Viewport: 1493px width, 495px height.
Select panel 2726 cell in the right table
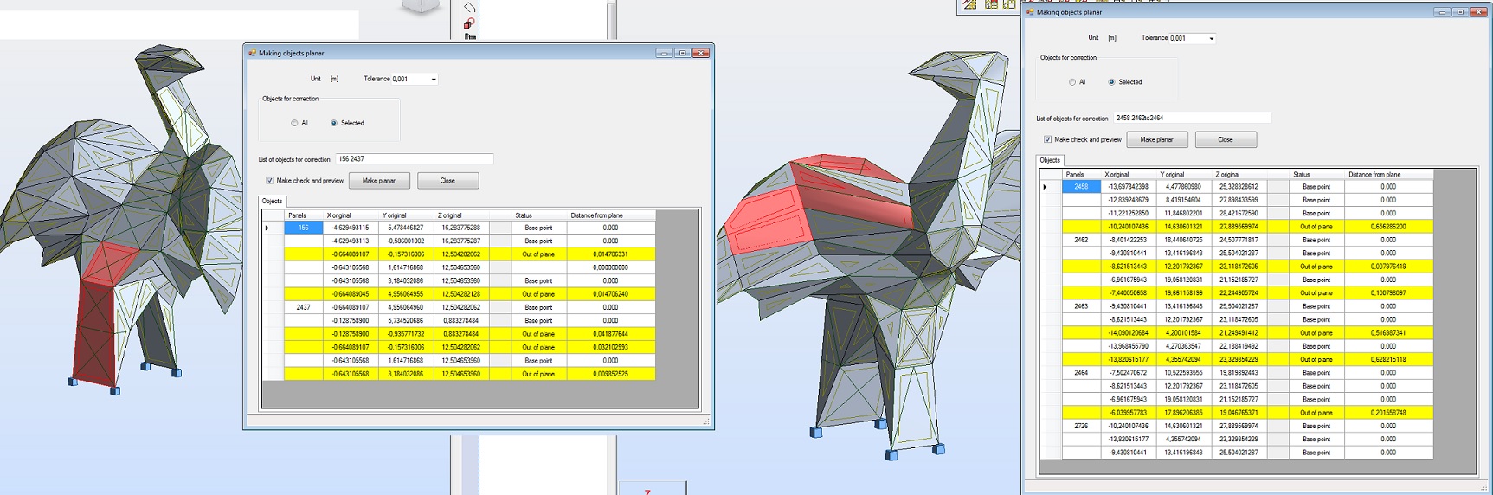1082,426
